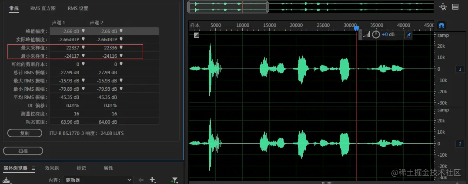This screenshot has width=468, height=184.
Task: Click the channel 2 dynamic range 64.00 dB value
Action: (108, 122)
